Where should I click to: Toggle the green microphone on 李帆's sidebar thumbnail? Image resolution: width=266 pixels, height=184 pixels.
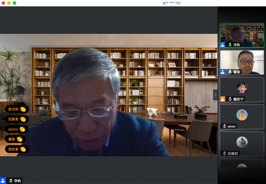click(230, 45)
